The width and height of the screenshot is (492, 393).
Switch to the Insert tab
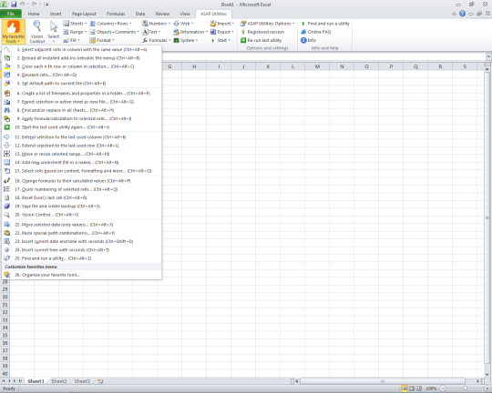point(56,14)
